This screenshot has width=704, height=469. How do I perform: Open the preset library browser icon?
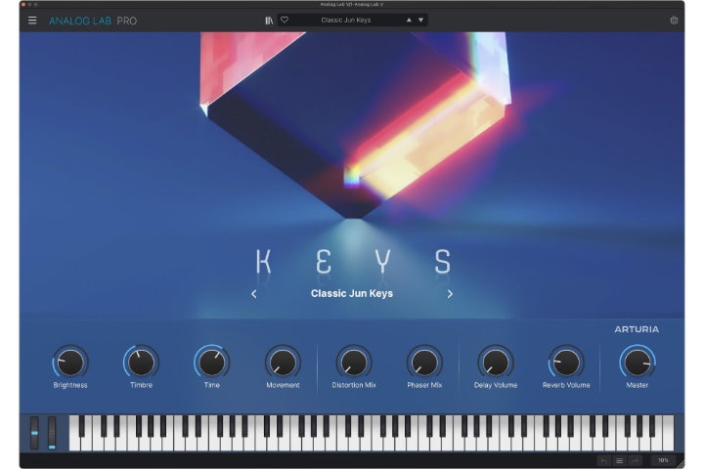(x=269, y=21)
